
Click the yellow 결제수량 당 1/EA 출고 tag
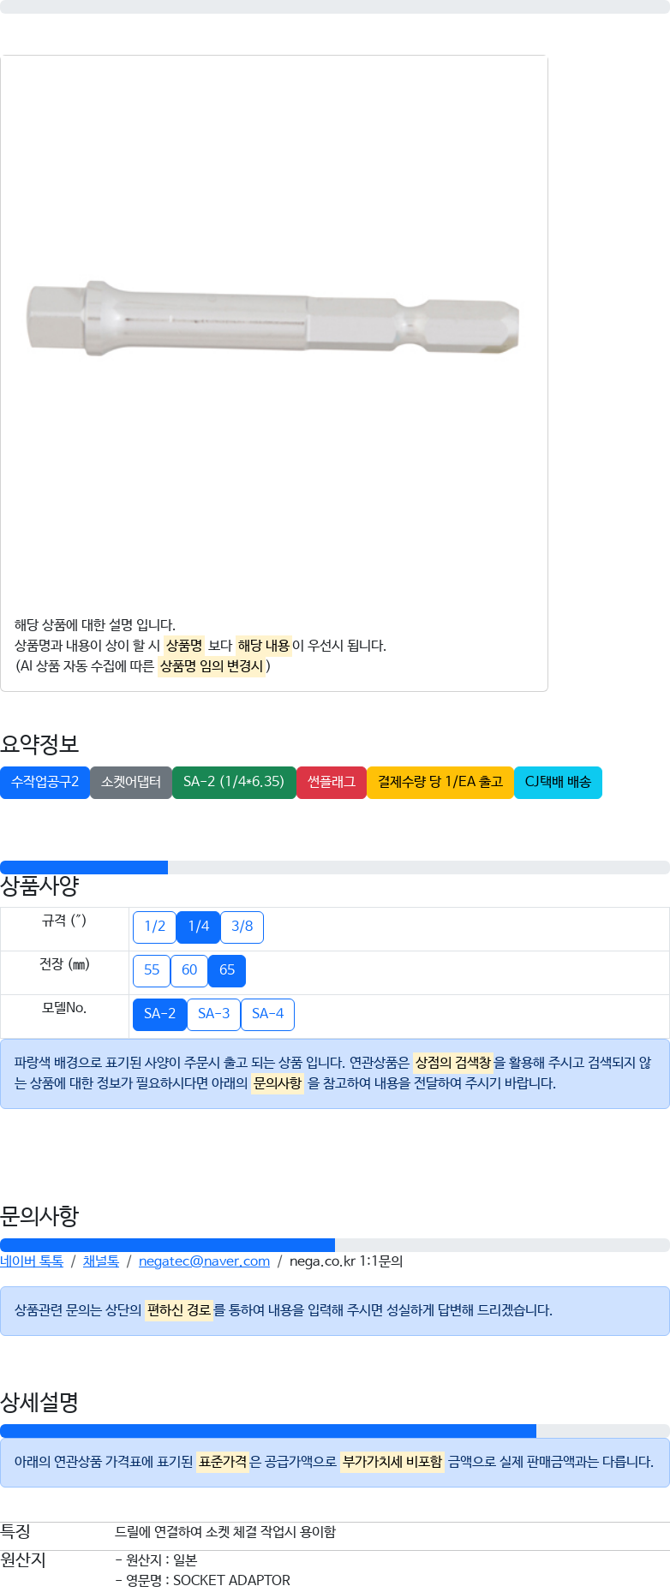tap(440, 782)
